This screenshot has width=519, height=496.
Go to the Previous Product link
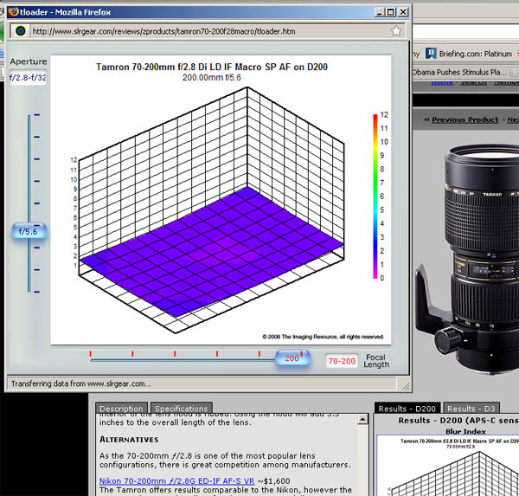click(x=465, y=119)
